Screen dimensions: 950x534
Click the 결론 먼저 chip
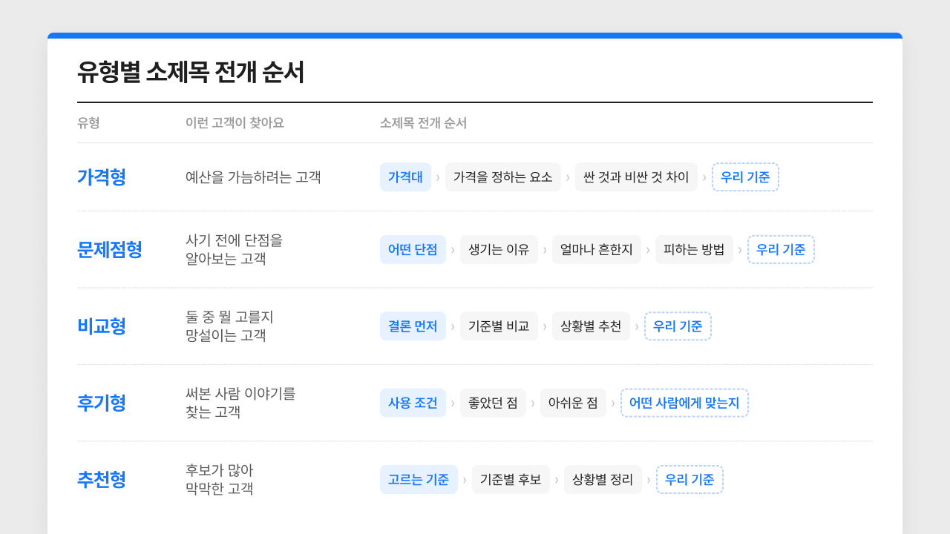413,326
